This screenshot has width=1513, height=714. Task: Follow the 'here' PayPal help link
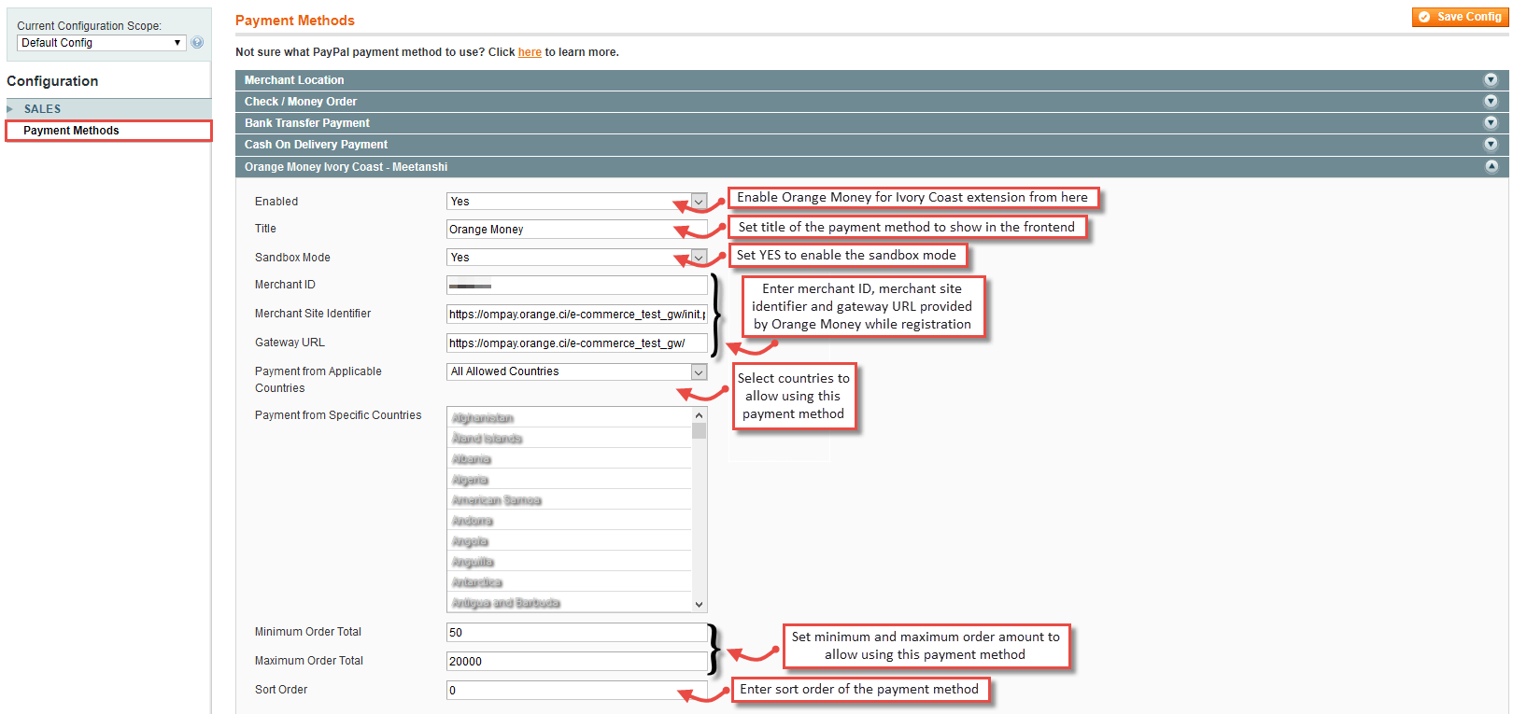coord(530,52)
